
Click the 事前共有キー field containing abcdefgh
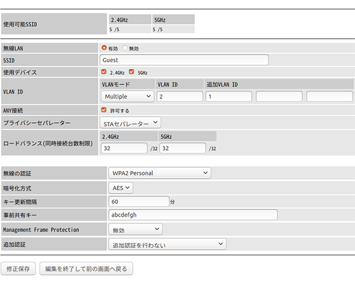click(193, 215)
